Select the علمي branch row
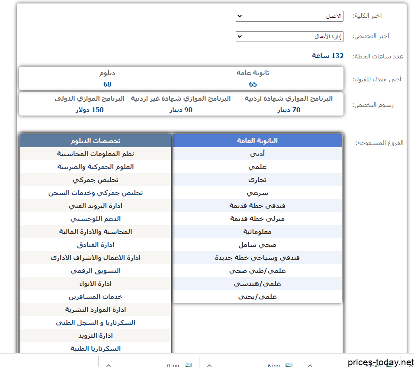 [x=257, y=167]
